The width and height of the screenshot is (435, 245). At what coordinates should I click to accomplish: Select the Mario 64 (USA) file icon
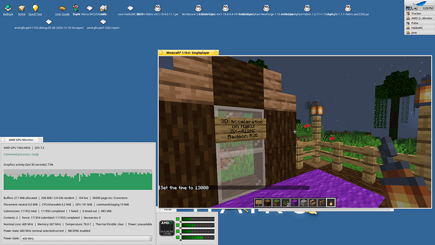coord(90,8)
